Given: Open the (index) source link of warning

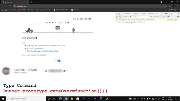Looking at the screenshot, I should click(172, 20).
